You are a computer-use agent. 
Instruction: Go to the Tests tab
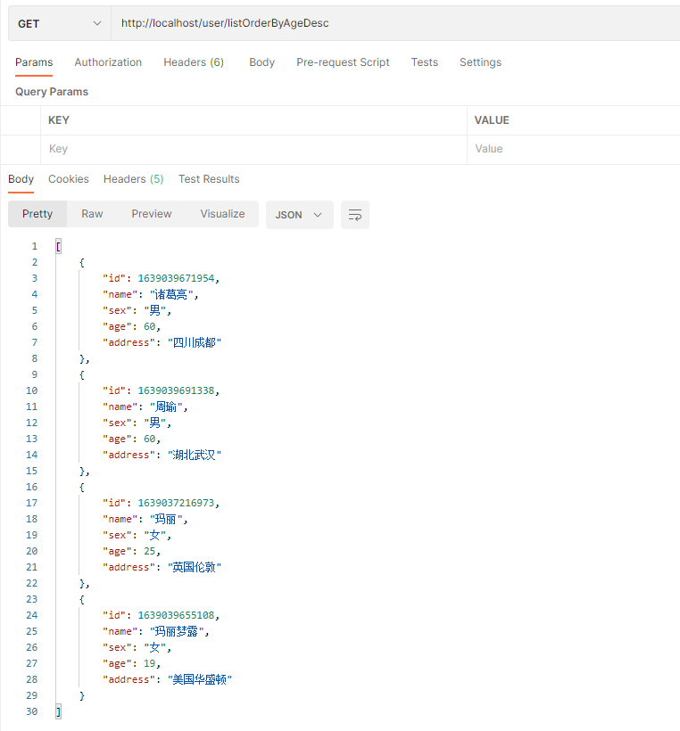click(425, 62)
